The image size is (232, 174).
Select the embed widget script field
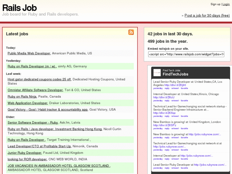click(x=186, y=54)
